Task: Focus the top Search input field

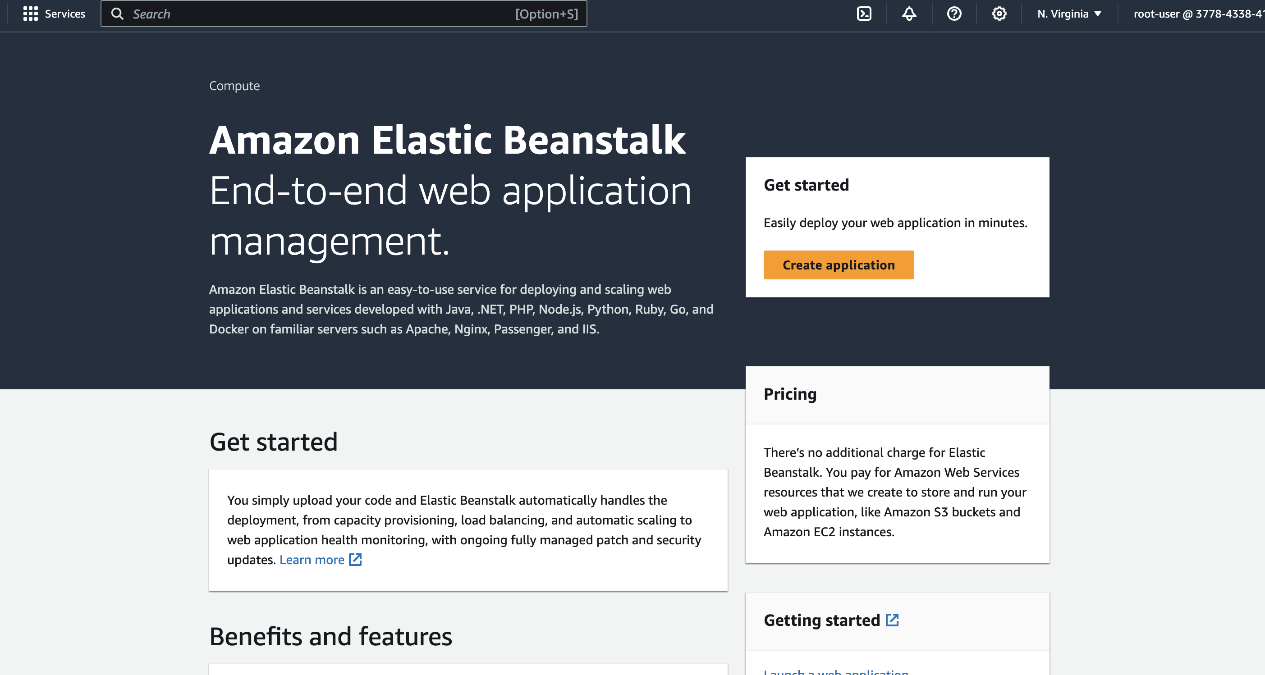Action: 319,14
